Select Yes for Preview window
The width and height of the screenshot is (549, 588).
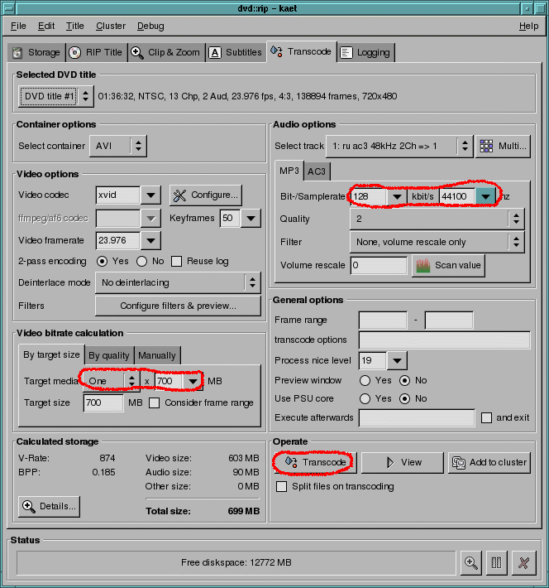pyautogui.click(x=365, y=381)
